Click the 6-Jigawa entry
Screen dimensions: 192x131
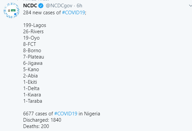point(33,63)
